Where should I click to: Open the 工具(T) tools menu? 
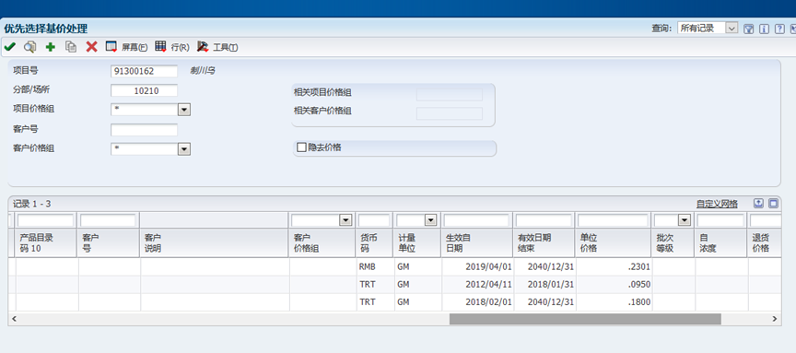(x=217, y=47)
